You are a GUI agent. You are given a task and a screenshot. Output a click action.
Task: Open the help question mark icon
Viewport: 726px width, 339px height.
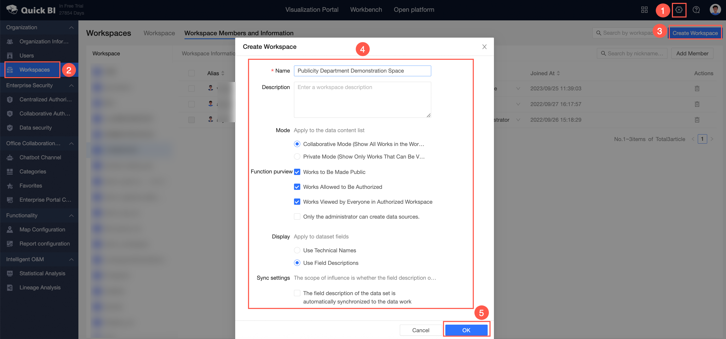(x=696, y=10)
